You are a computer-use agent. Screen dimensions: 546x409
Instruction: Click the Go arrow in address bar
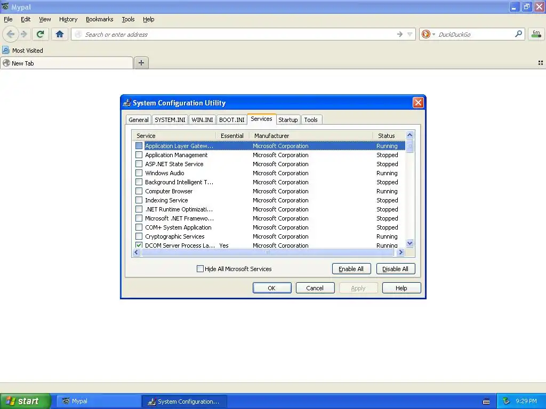coord(400,34)
